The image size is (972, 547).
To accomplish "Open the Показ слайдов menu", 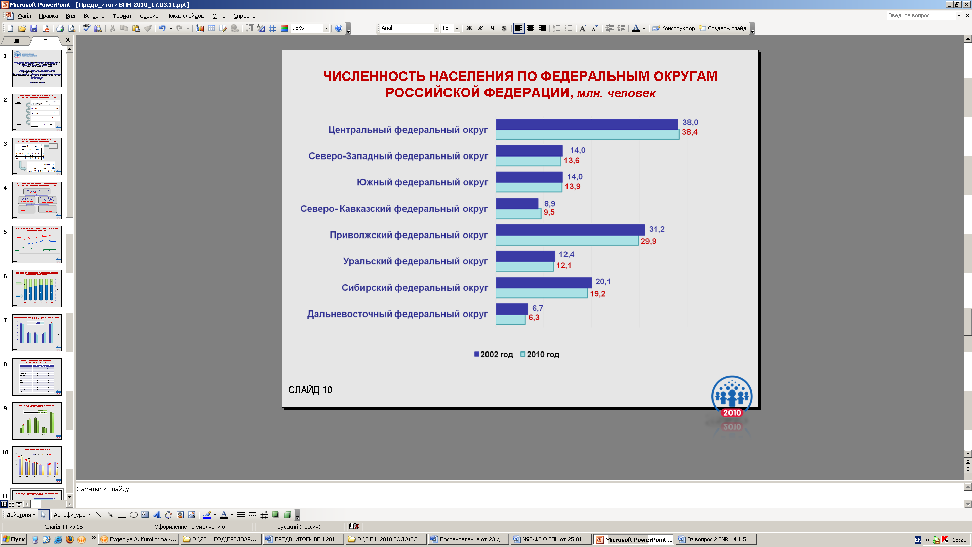I will pos(185,16).
